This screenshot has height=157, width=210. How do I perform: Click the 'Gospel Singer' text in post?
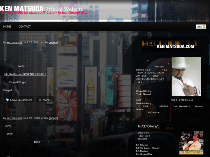(x=18, y=82)
